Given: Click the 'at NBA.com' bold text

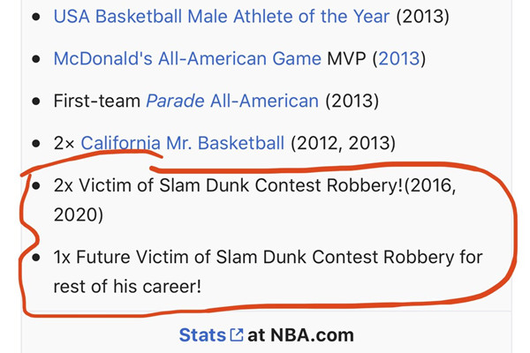Looking at the screenshot, I should pos(300,335).
